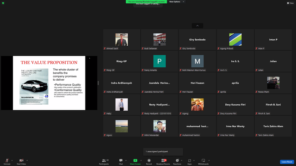Click the Unmute microphone icon

click(7, 160)
